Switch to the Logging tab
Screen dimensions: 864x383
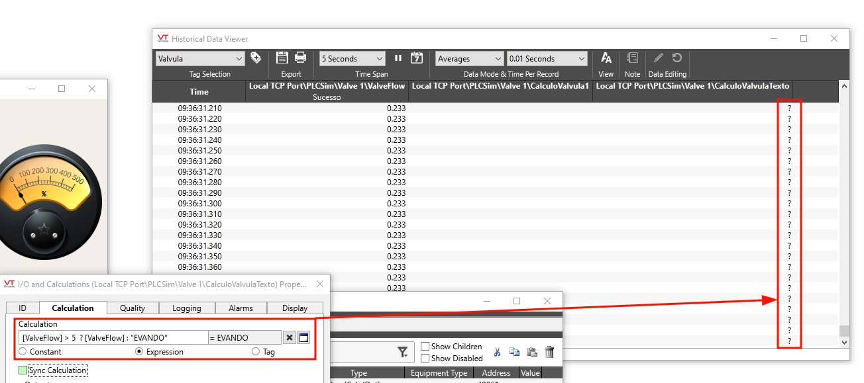(x=187, y=308)
